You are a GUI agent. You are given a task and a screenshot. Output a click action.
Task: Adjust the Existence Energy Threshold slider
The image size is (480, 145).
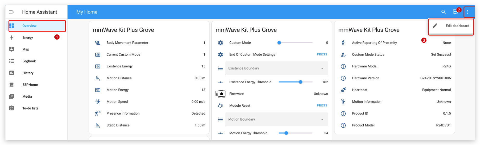(x=295, y=82)
